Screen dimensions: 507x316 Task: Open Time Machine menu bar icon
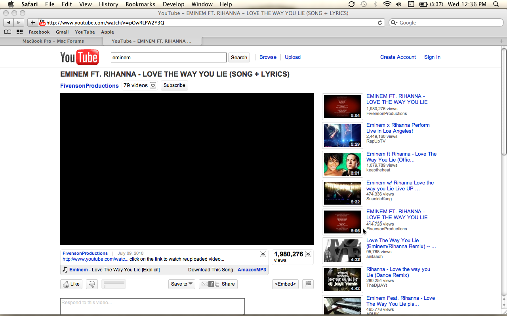[x=364, y=4]
